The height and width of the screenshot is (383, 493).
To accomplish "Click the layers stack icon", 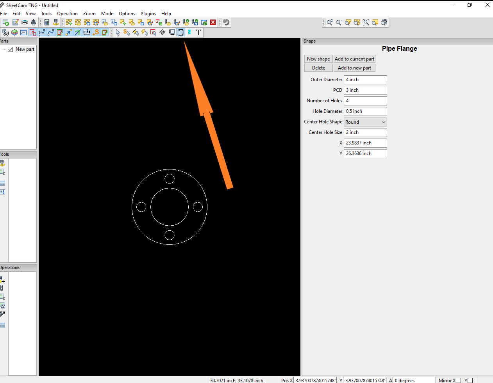I will point(14,32).
